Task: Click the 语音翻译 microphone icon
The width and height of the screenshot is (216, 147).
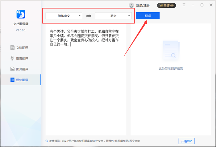Action: click(12, 58)
